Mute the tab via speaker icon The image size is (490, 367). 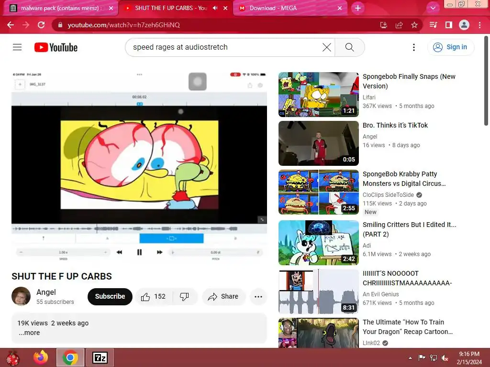[215, 8]
